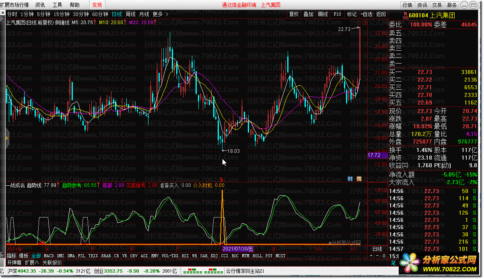Screen dimensions: 484x279
Task: Apply the MCST indicator
Action: coord(281,256)
